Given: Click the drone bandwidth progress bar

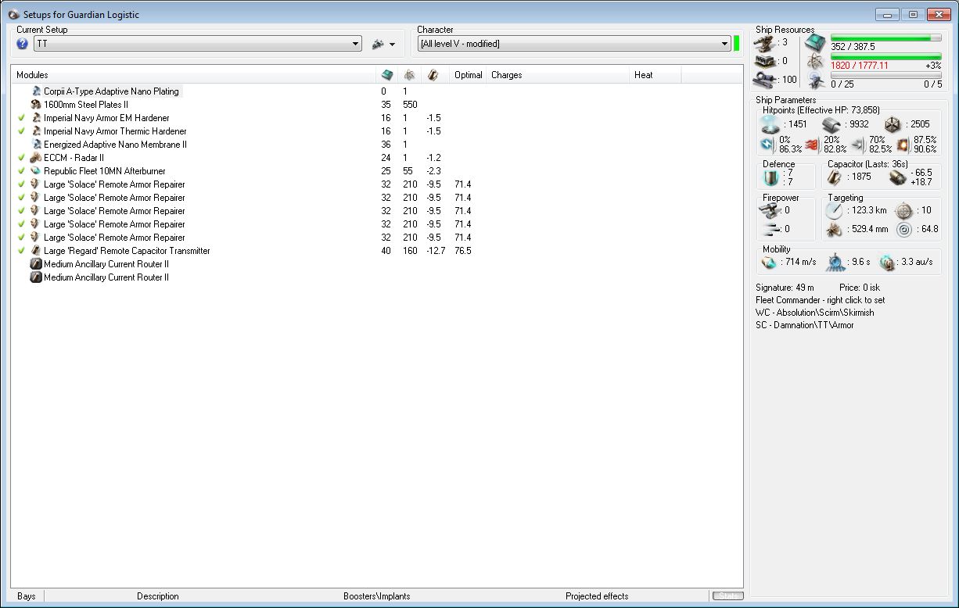Looking at the screenshot, I should tap(886, 75).
